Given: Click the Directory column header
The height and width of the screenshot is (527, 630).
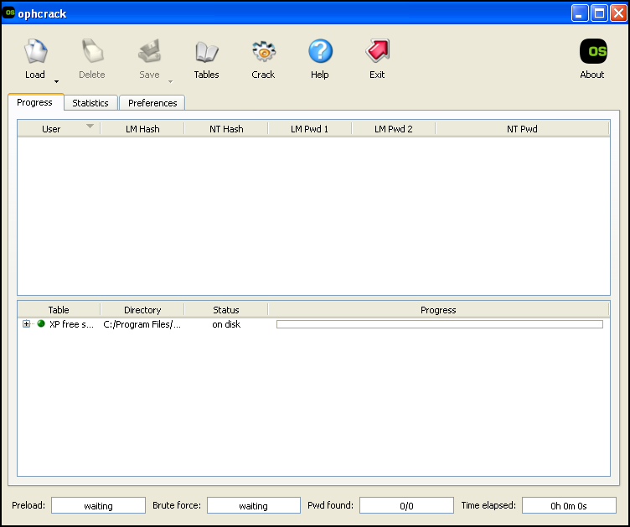Looking at the screenshot, I should point(142,310).
